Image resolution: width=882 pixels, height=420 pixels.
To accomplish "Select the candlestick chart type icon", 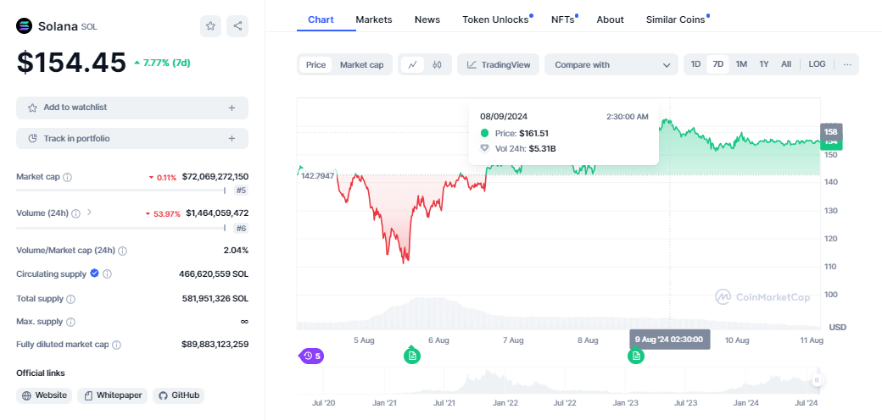I will [437, 64].
